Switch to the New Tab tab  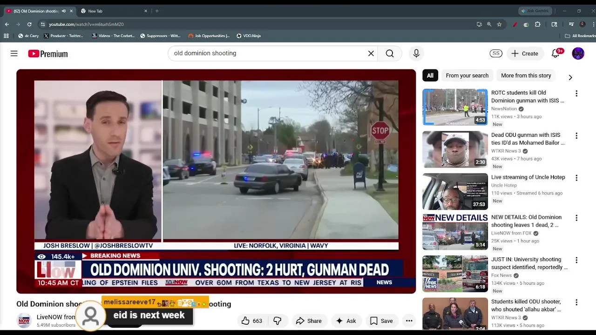pyautogui.click(x=114, y=11)
